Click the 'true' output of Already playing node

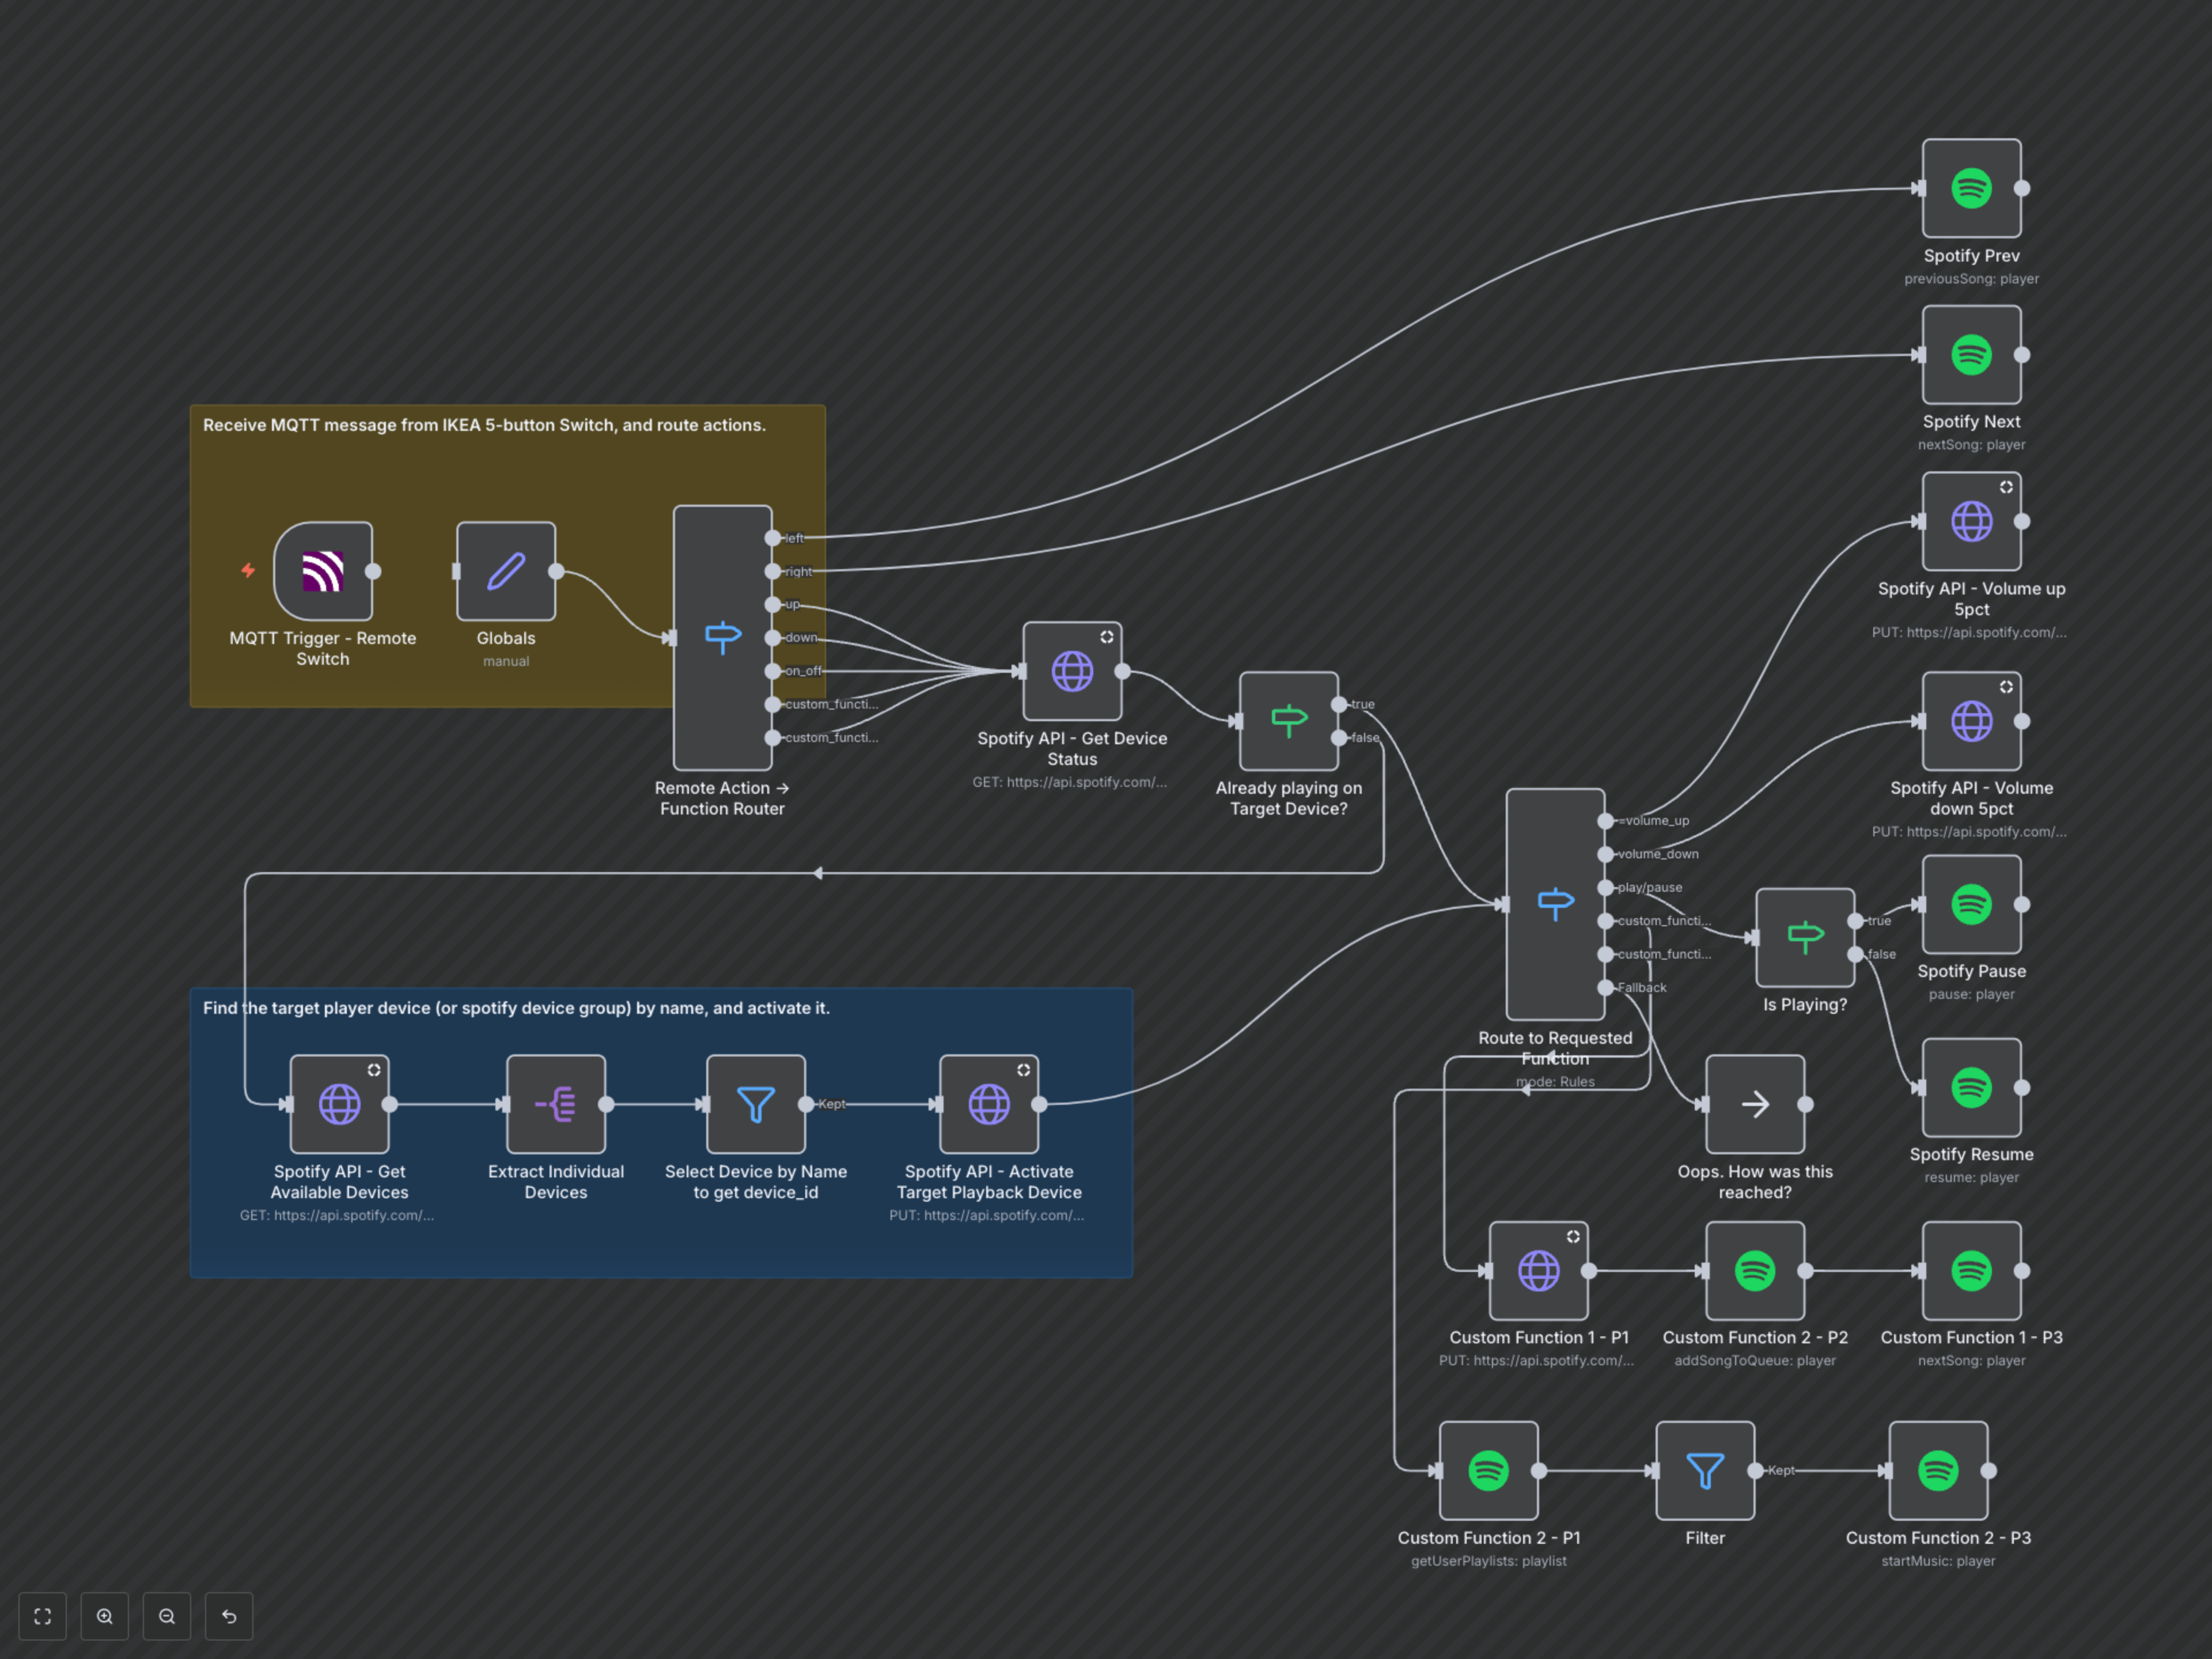[1339, 704]
